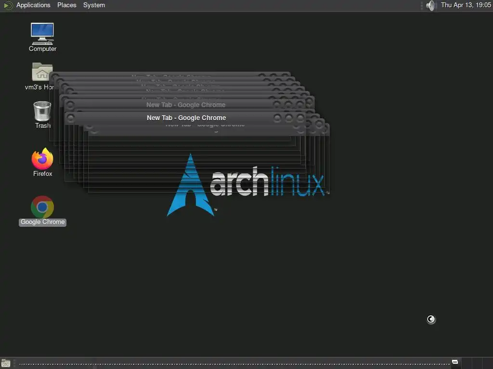The height and width of the screenshot is (369, 493).
Task: Open the System menu
Action: point(94,5)
